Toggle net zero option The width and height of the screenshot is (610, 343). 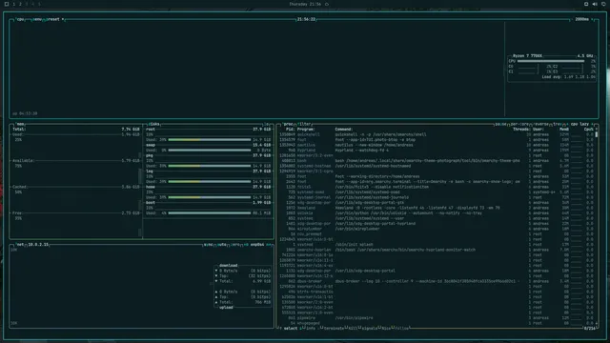[x=235, y=245]
